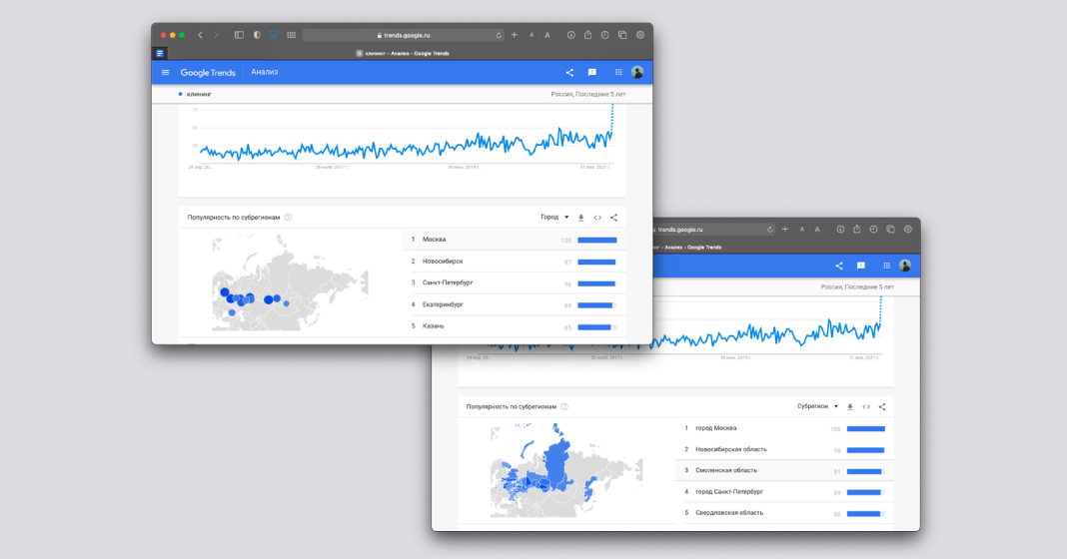Open the hamburger menu beside Google Trends logo
The image size is (1067, 559).
[166, 73]
